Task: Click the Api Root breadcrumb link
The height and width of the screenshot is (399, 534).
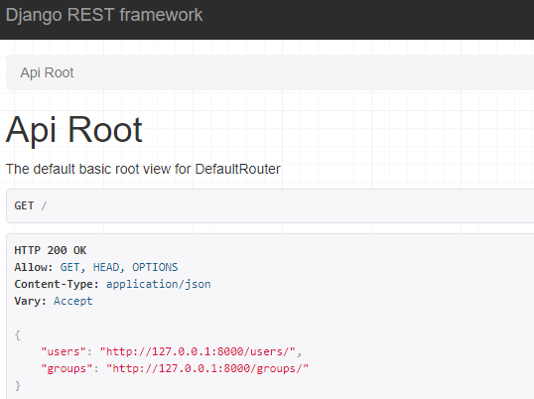Action: pyautogui.click(x=47, y=72)
